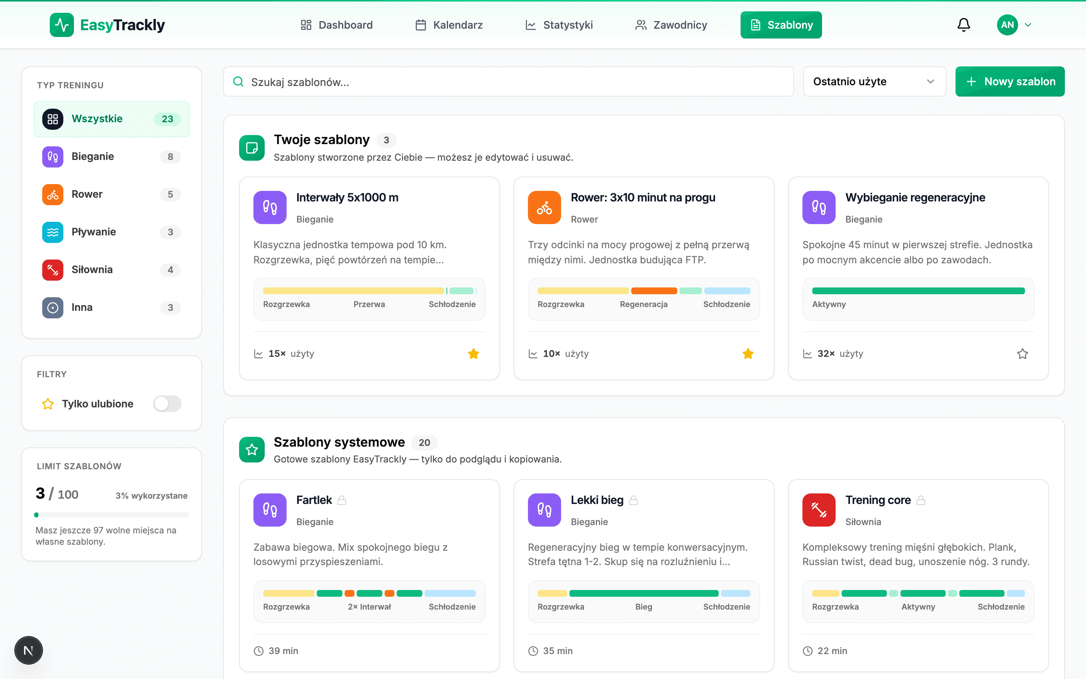Click the Nowy szablon button
The height and width of the screenshot is (679, 1086).
[x=1010, y=82]
